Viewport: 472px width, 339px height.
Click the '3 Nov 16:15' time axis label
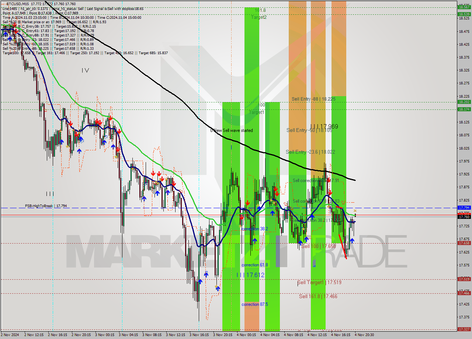199,335
